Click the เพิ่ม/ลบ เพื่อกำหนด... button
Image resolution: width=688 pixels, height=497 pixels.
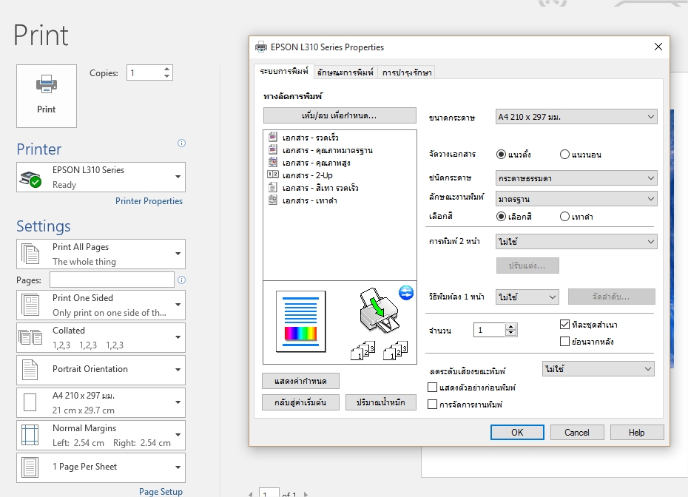click(x=340, y=116)
